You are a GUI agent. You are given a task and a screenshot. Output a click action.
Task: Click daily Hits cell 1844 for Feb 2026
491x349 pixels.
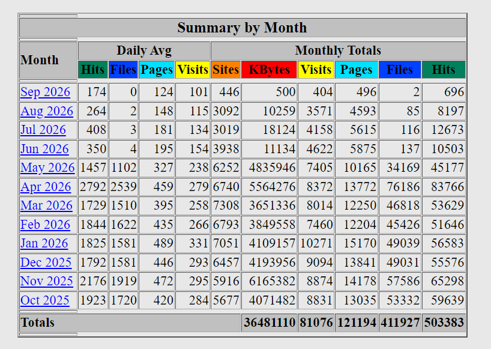[x=93, y=225]
